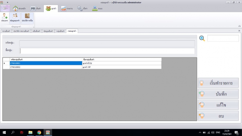Click the ข้อมูลลูกค้า customer info icon

coord(15,18)
